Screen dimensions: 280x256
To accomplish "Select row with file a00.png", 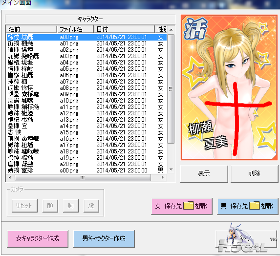I will pyautogui.click(x=86, y=37).
